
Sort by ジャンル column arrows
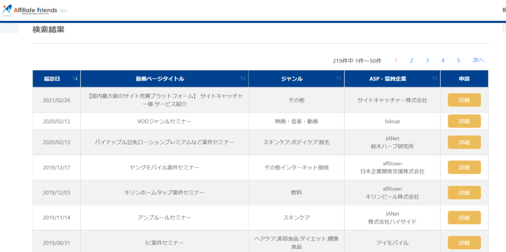pos(339,79)
